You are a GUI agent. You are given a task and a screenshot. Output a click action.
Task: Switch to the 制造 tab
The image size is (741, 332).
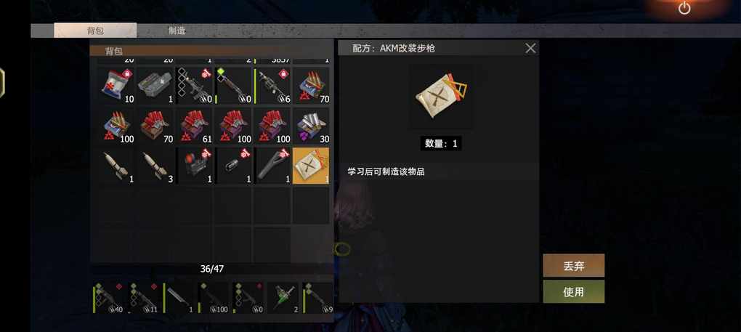pyautogui.click(x=177, y=31)
